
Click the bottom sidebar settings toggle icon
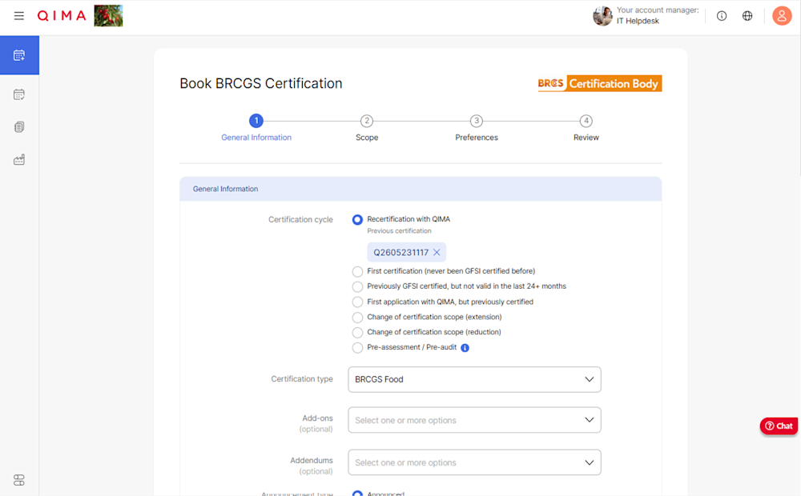tap(19, 480)
